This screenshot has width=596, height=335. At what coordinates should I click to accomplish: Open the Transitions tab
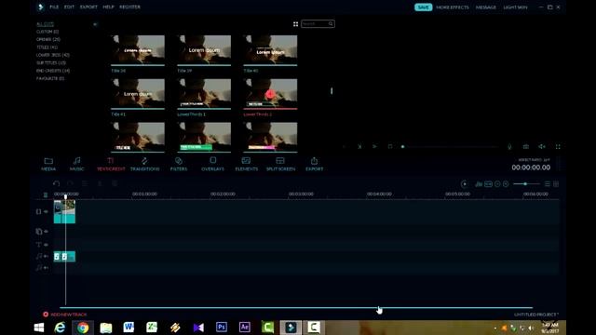tap(145, 164)
